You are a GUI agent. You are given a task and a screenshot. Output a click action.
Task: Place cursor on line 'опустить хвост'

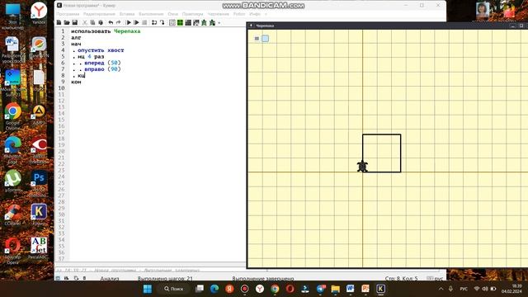101,50
